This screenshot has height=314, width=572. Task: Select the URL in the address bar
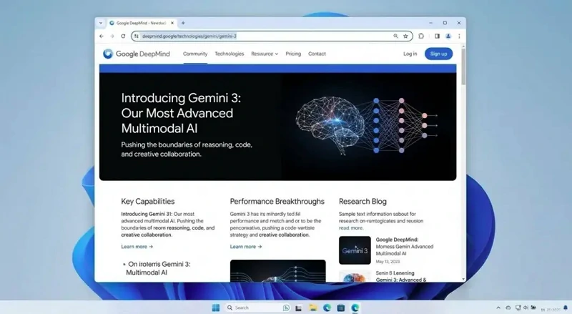click(x=189, y=36)
